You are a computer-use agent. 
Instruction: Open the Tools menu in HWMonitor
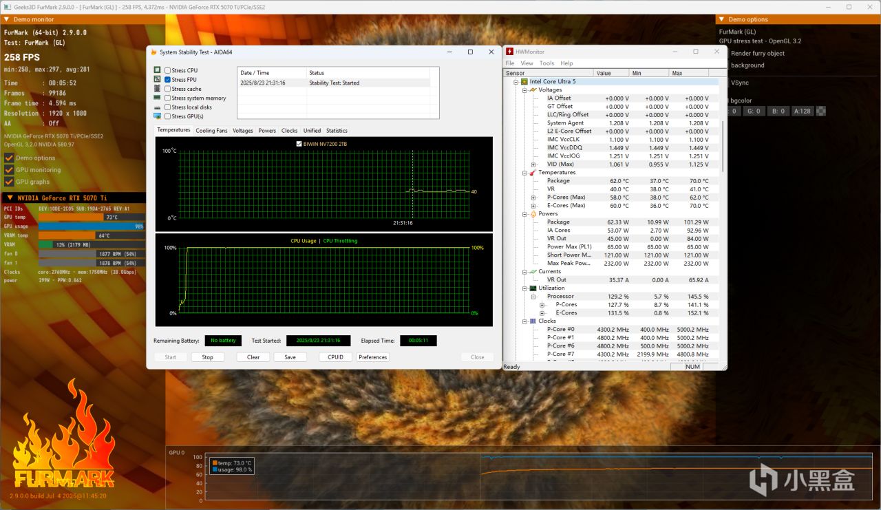[546, 63]
